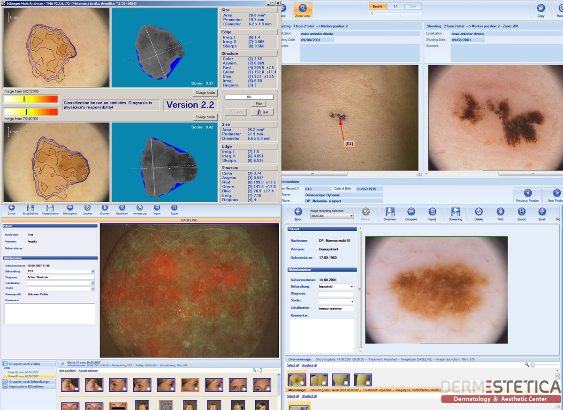This screenshot has width=563, height=410.
Task: Tick checkbox on fourth overview thumbnail
Action: coord(368,383)
